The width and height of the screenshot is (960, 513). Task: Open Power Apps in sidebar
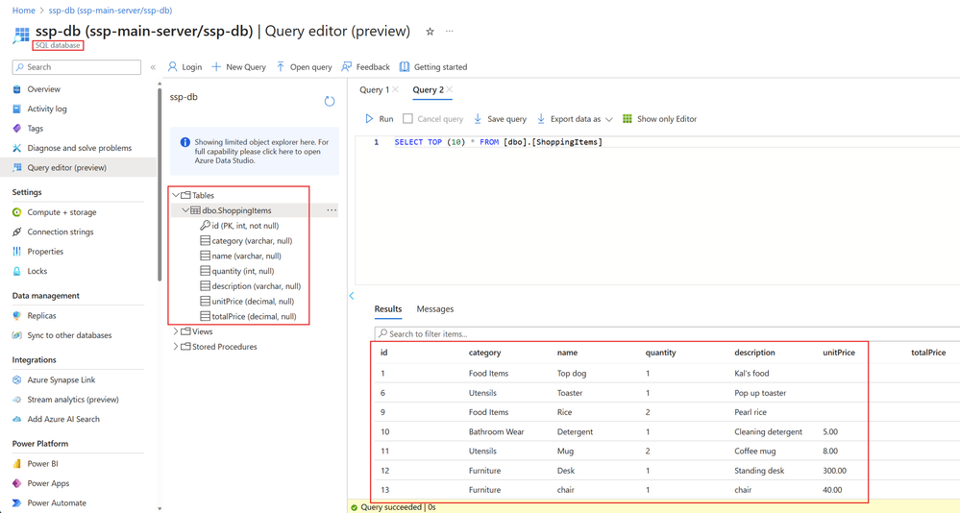click(x=48, y=483)
